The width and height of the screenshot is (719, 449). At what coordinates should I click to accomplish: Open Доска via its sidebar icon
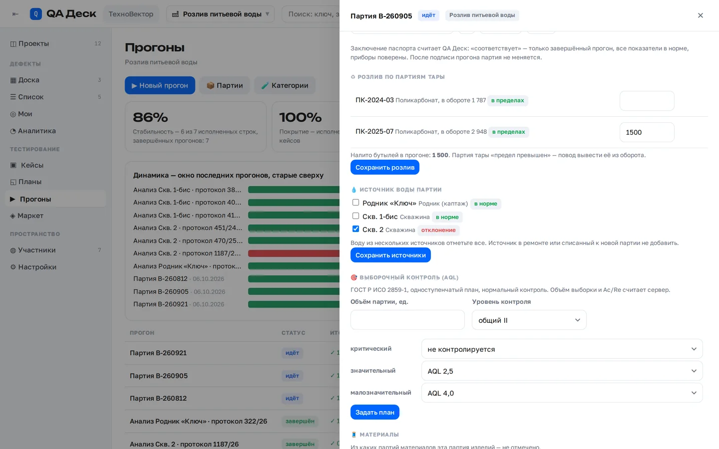[x=13, y=80]
